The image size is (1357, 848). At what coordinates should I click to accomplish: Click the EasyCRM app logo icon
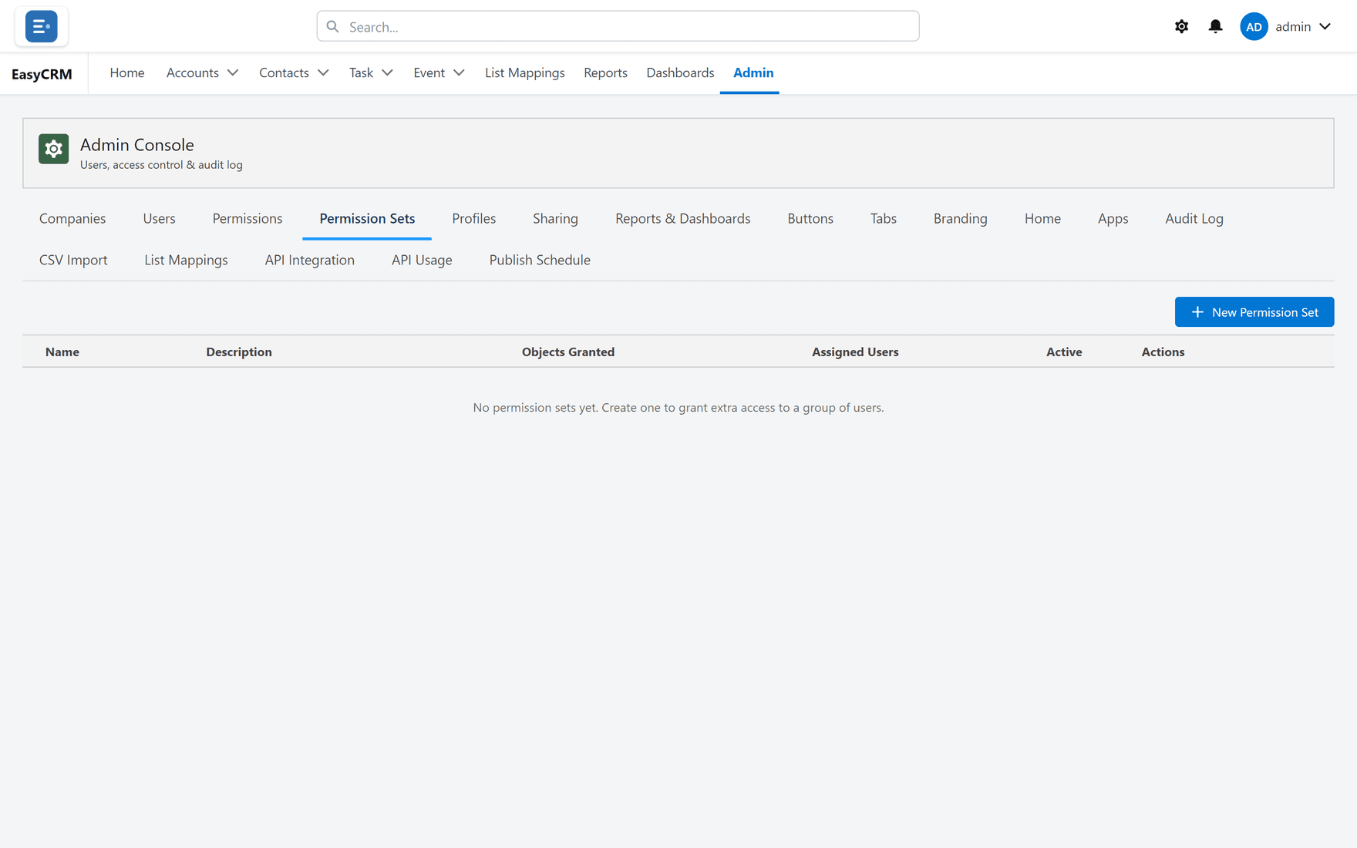click(x=42, y=26)
